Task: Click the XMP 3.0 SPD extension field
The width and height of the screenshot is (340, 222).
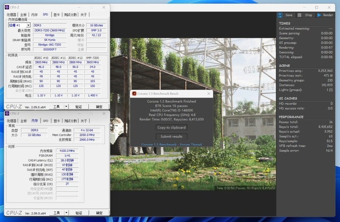Action: click(96, 30)
